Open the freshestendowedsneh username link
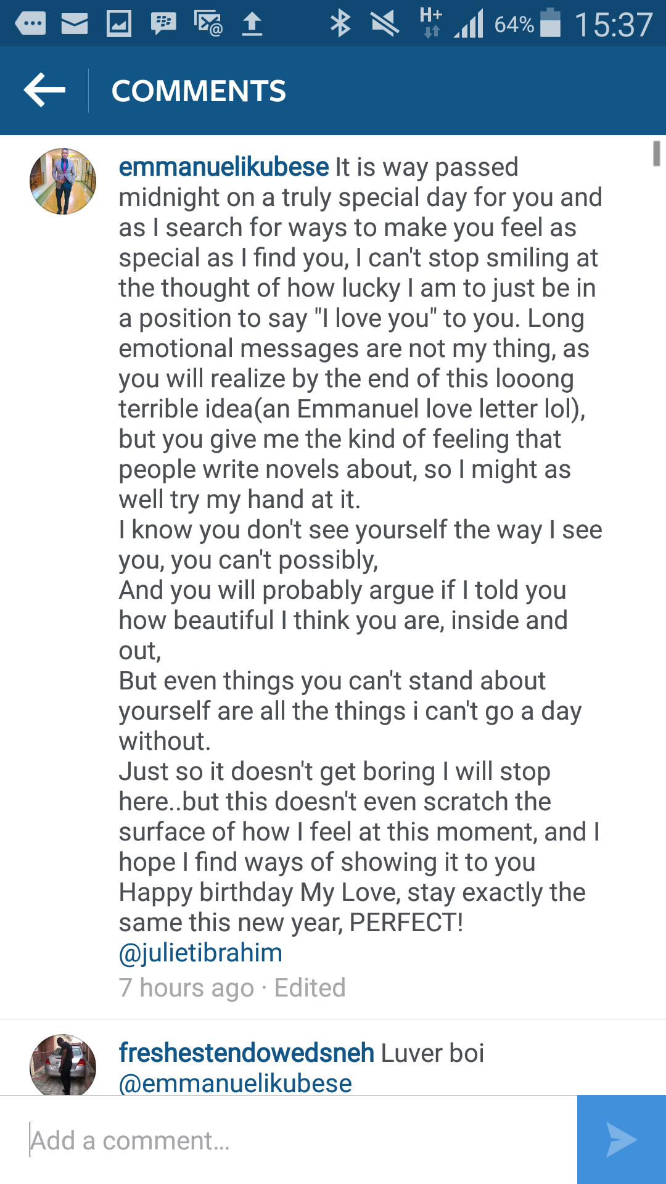 pos(247,1053)
